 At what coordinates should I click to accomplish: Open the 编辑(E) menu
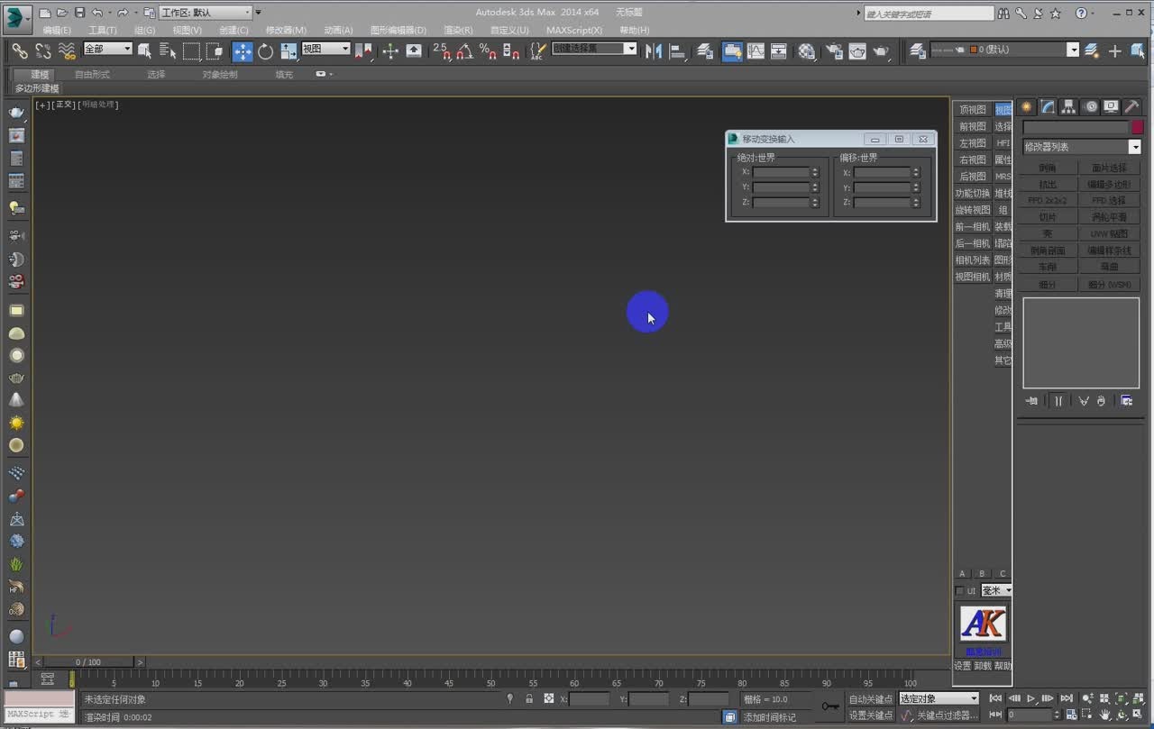57,30
